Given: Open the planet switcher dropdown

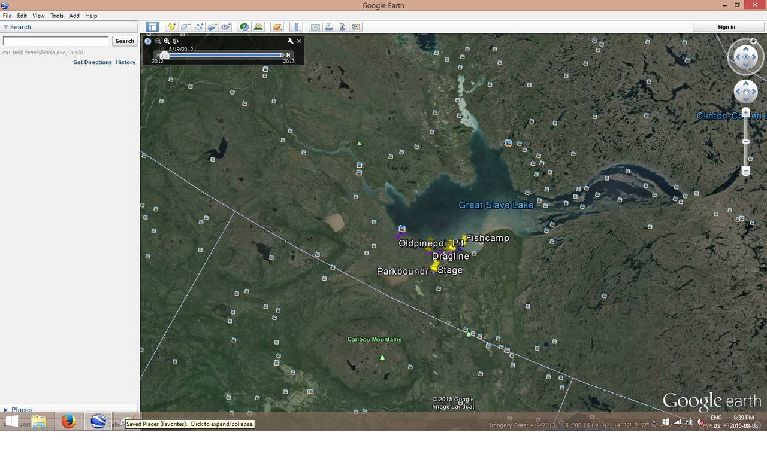Looking at the screenshot, I should (276, 27).
